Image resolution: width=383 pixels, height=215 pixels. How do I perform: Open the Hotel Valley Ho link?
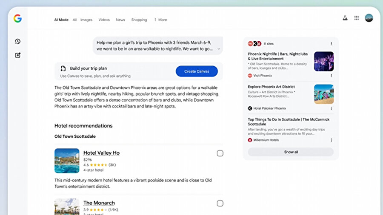coord(101,153)
